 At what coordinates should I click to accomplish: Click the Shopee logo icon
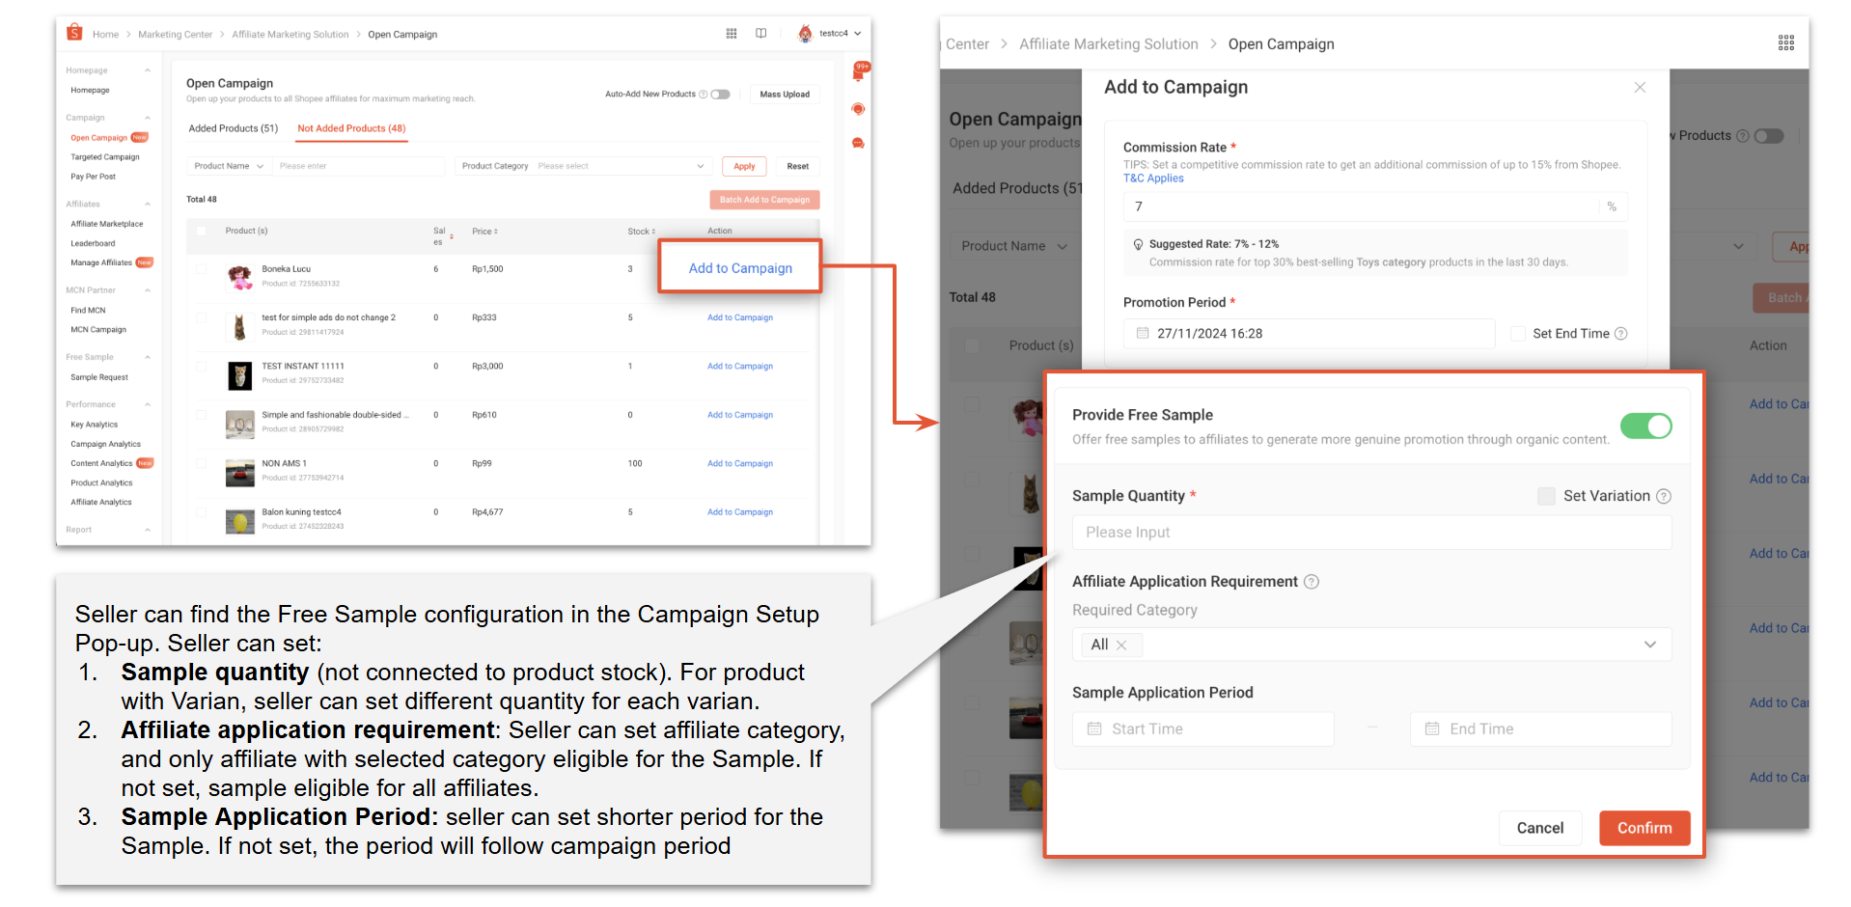(74, 33)
